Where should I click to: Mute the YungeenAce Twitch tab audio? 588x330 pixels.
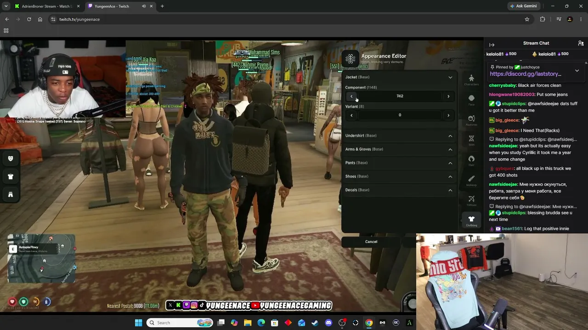tap(144, 6)
